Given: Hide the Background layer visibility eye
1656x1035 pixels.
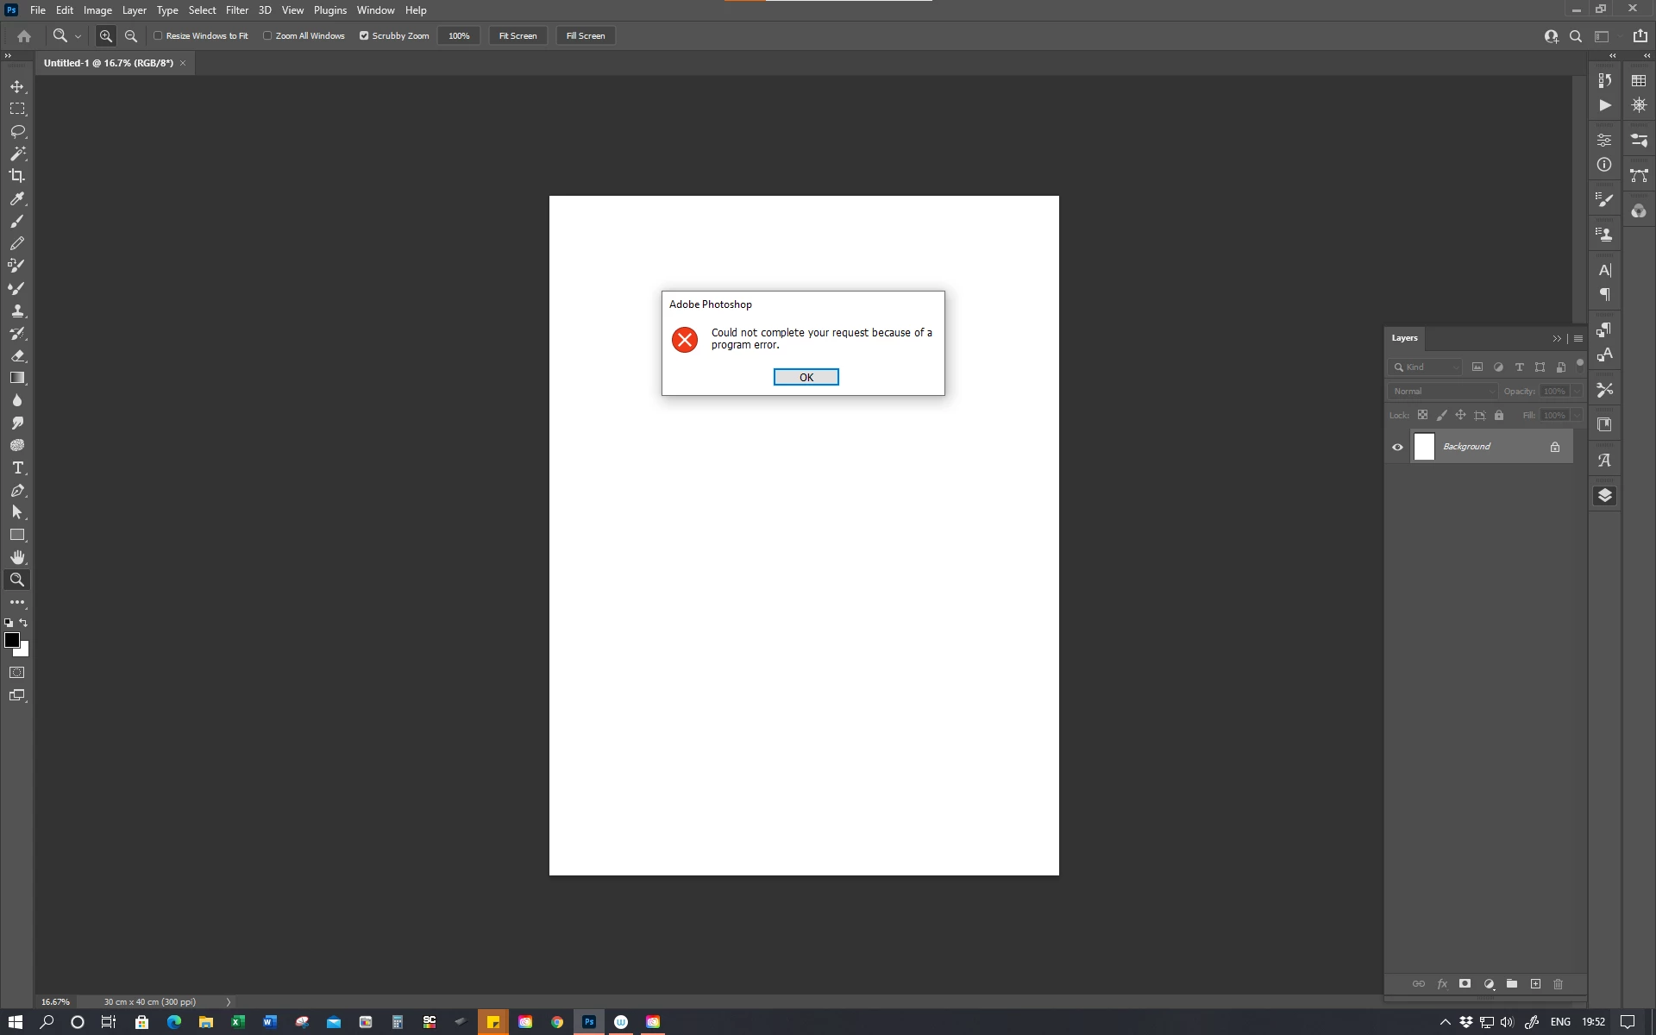Looking at the screenshot, I should [1397, 447].
